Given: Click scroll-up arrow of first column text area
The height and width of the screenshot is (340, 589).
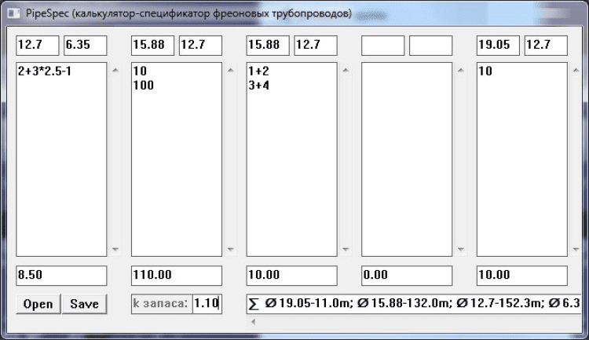Looking at the screenshot, I should tap(115, 70).
